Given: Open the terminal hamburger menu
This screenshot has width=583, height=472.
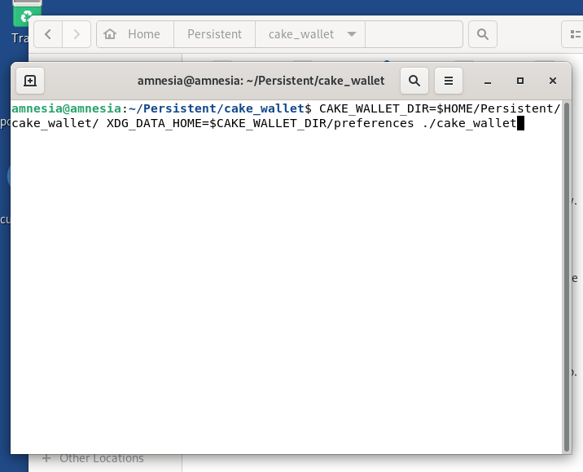Looking at the screenshot, I should 448,81.
